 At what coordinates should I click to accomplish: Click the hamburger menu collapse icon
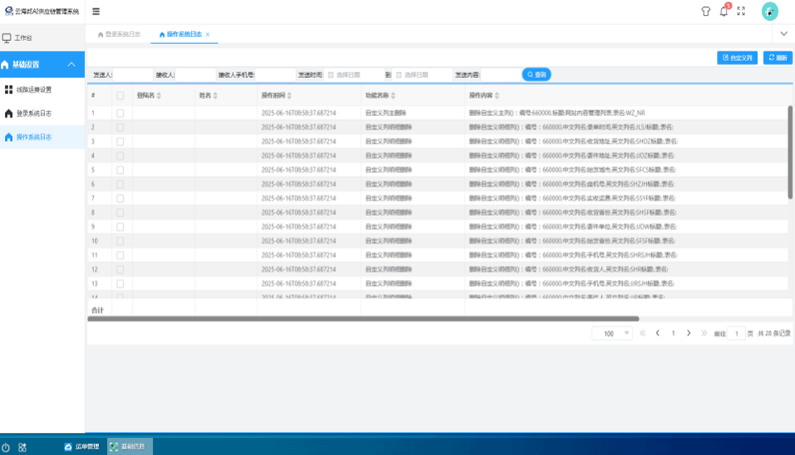click(x=96, y=11)
